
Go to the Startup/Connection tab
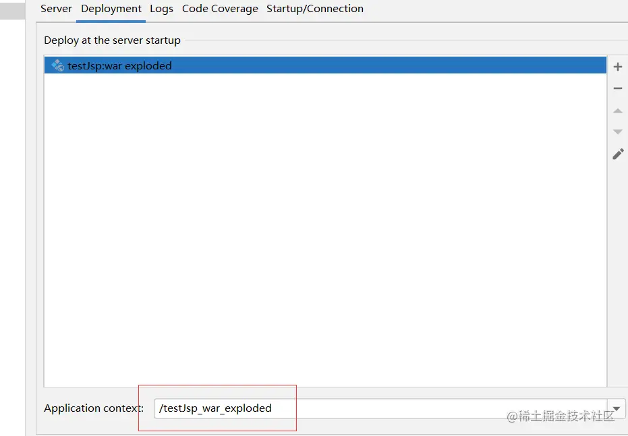[x=315, y=8]
